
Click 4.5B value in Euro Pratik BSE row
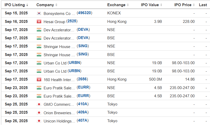(x=158, y=96)
